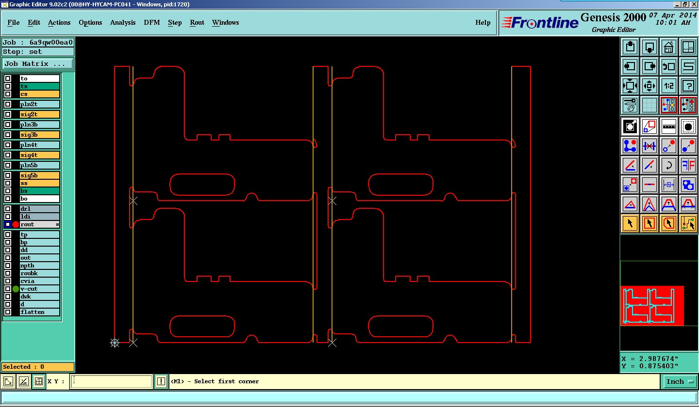Click the zoom-in contracting arrows icon

pos(649,86)
